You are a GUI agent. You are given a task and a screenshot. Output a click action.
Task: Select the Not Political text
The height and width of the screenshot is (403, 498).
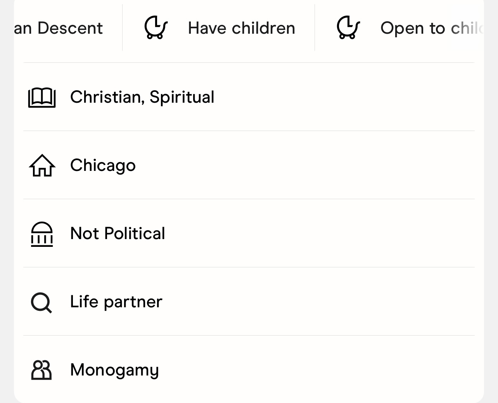tap(118, 234)
